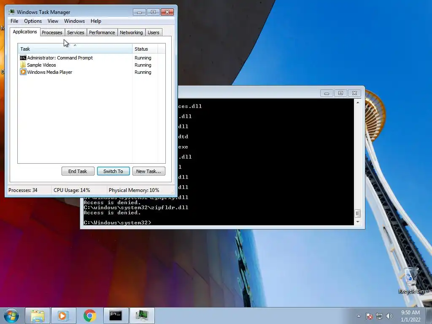Click the Command Prompt scrollbar thumb
The height and width of the screenshot is (324, 432).
358,213
